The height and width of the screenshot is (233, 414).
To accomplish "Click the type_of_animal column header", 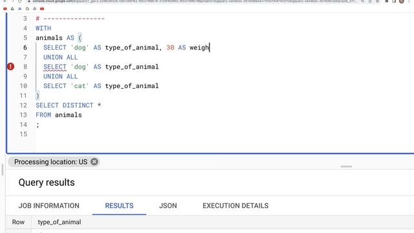I will 60,222.
